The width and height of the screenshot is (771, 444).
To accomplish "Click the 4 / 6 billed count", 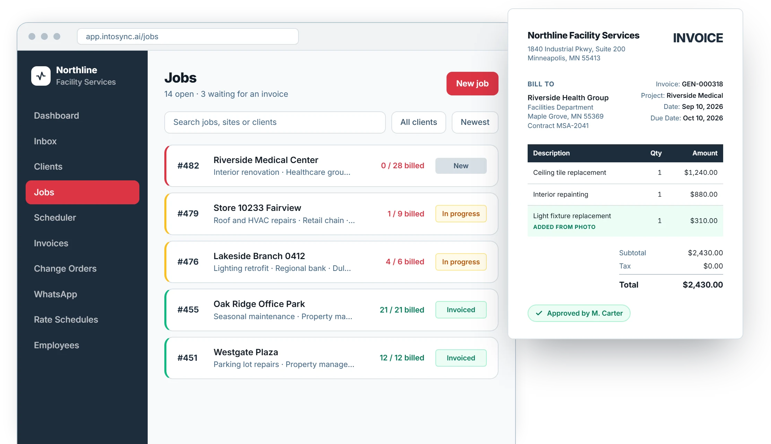I will [x=405, y=262].
